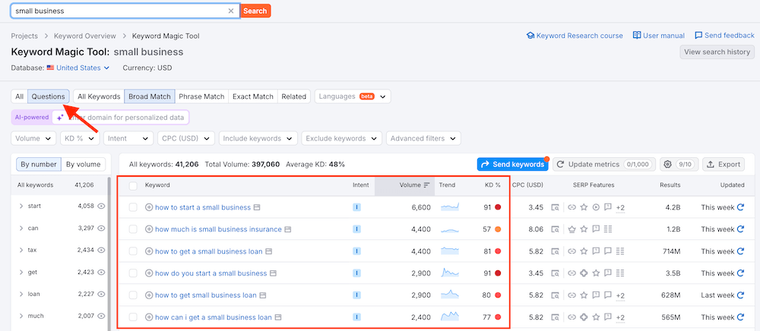Expand the 'loan' keyword group
This screenshot has height=331, width=760.
click(x=21, y=294)
